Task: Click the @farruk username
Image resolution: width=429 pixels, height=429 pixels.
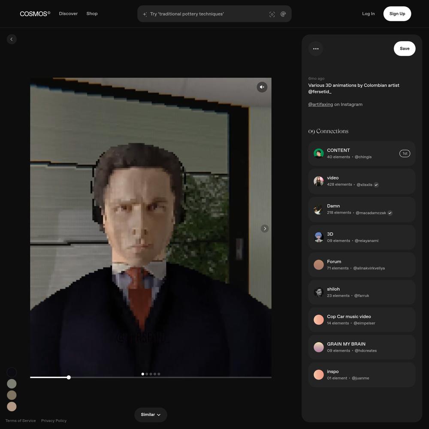Action: 361,296
